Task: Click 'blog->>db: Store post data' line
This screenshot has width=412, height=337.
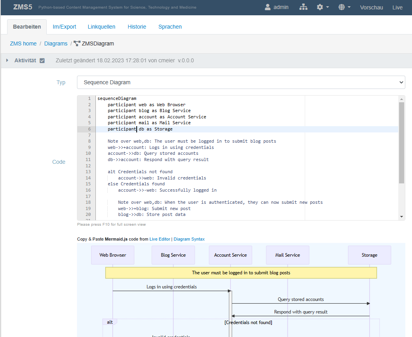Action: [x=152, y=214]
